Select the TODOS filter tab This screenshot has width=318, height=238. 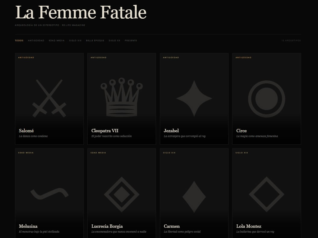[19, 41]
